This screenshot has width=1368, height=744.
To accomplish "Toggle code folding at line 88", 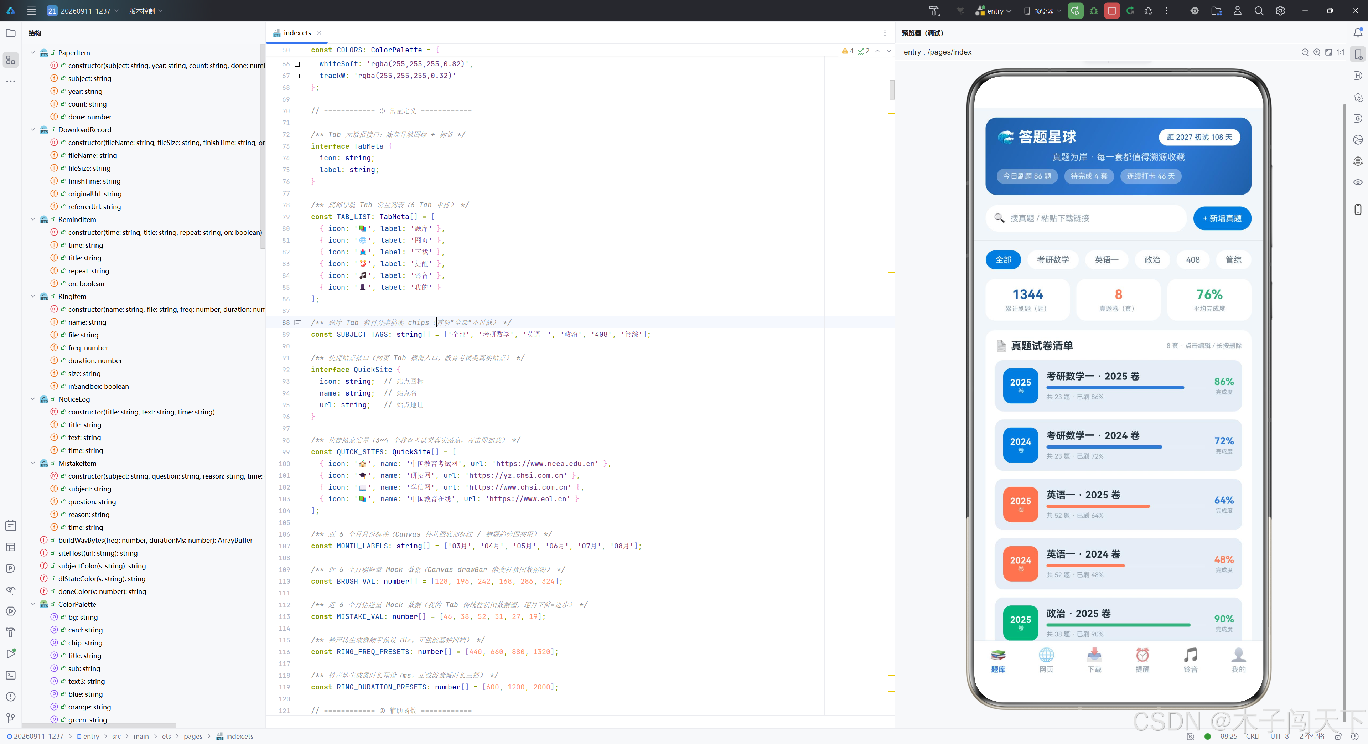I will tap(297, 322).
